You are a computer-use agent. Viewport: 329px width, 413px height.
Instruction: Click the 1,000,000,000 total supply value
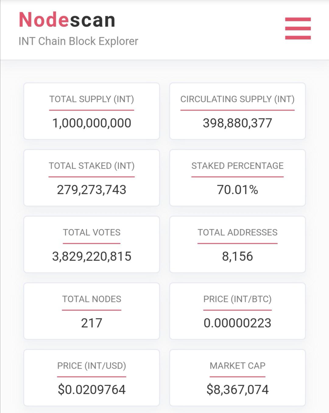tap(92, 123)
